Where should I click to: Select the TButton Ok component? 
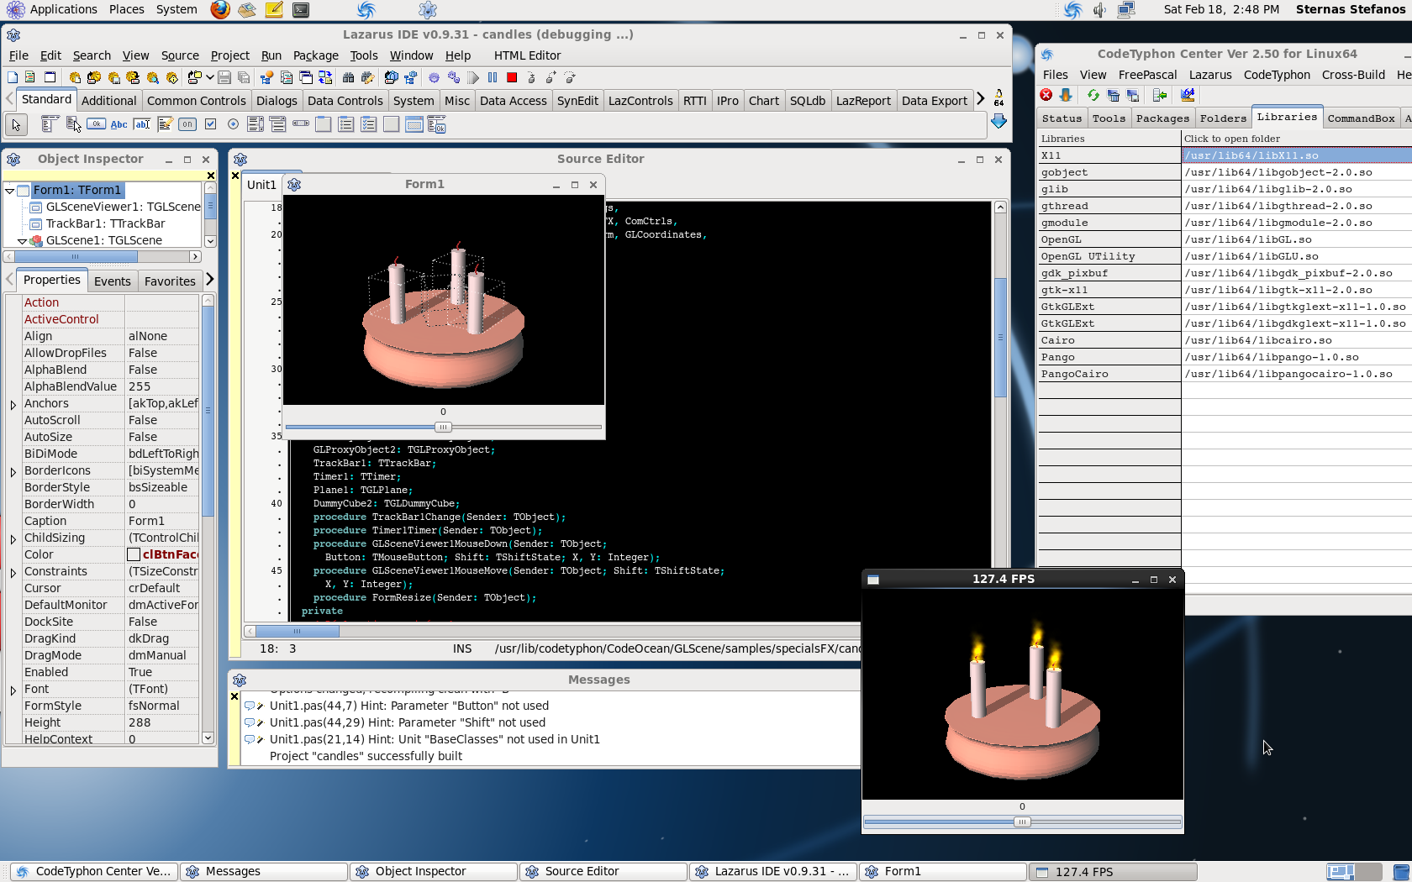pyautogui.click(x=96, y=124)
